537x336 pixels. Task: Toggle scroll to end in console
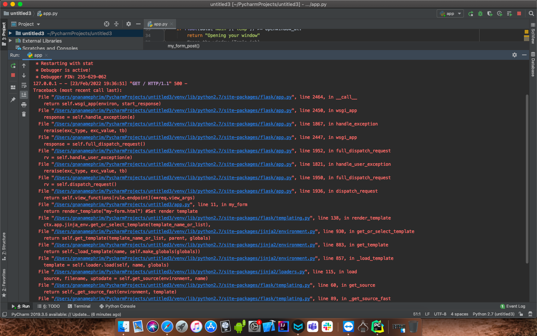click(x=24, y=95)
